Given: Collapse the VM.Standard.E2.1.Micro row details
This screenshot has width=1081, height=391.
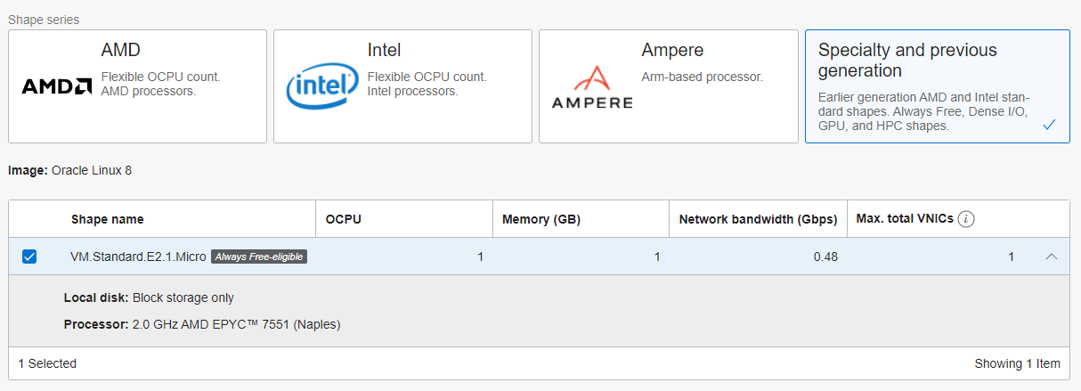Looking at the screenshot, I should [x=1052, y=257].
